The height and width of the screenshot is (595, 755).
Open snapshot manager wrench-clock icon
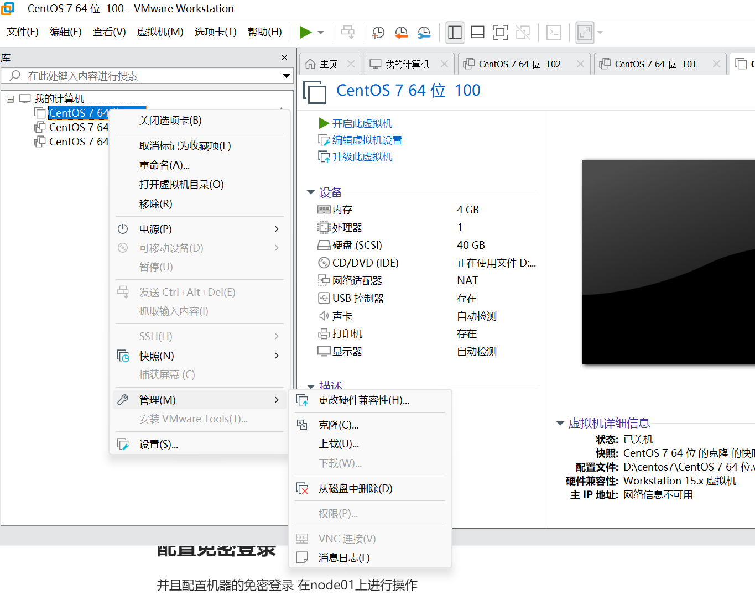point(424,33)
